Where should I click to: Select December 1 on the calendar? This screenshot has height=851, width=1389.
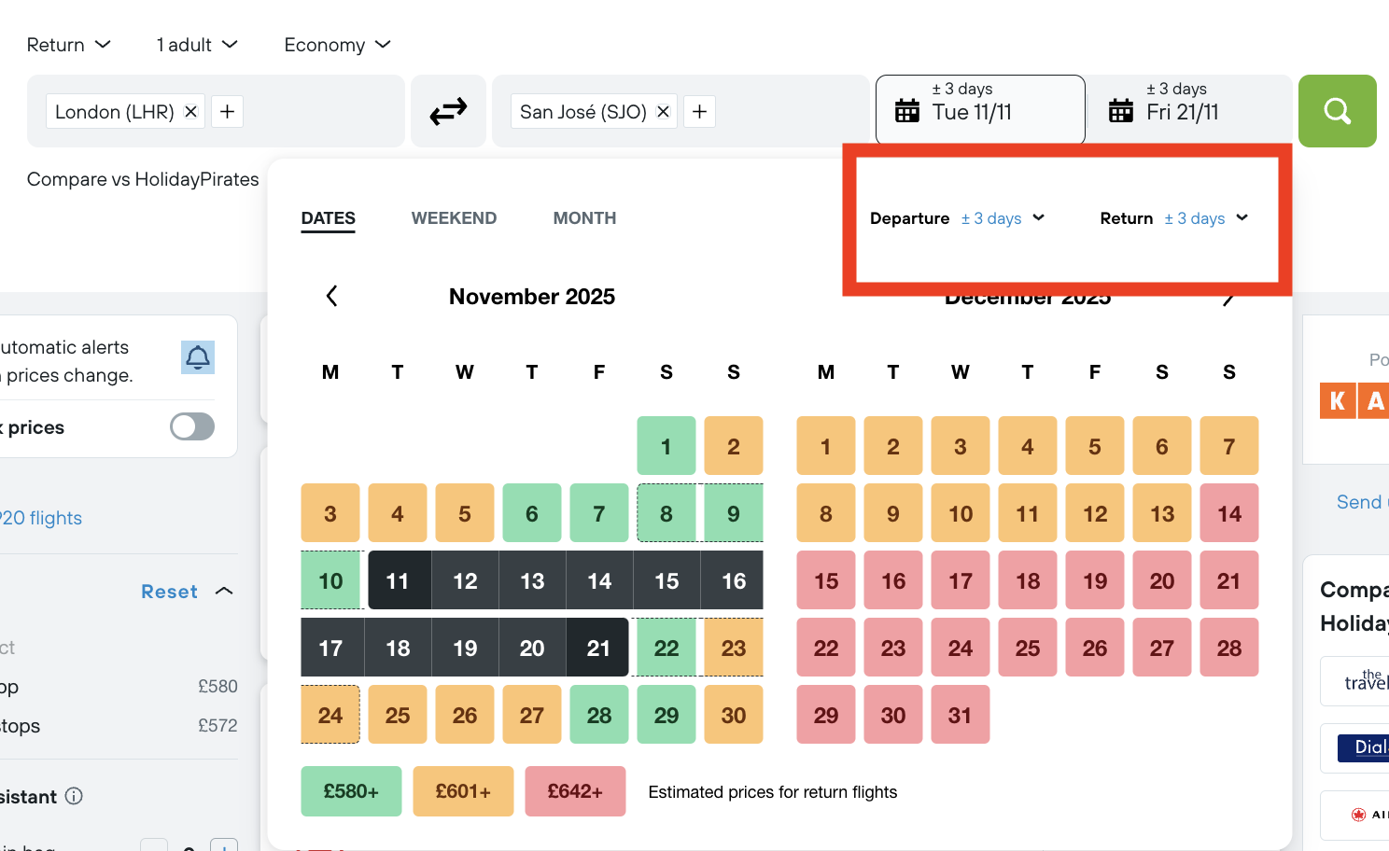tap(826, 446)
